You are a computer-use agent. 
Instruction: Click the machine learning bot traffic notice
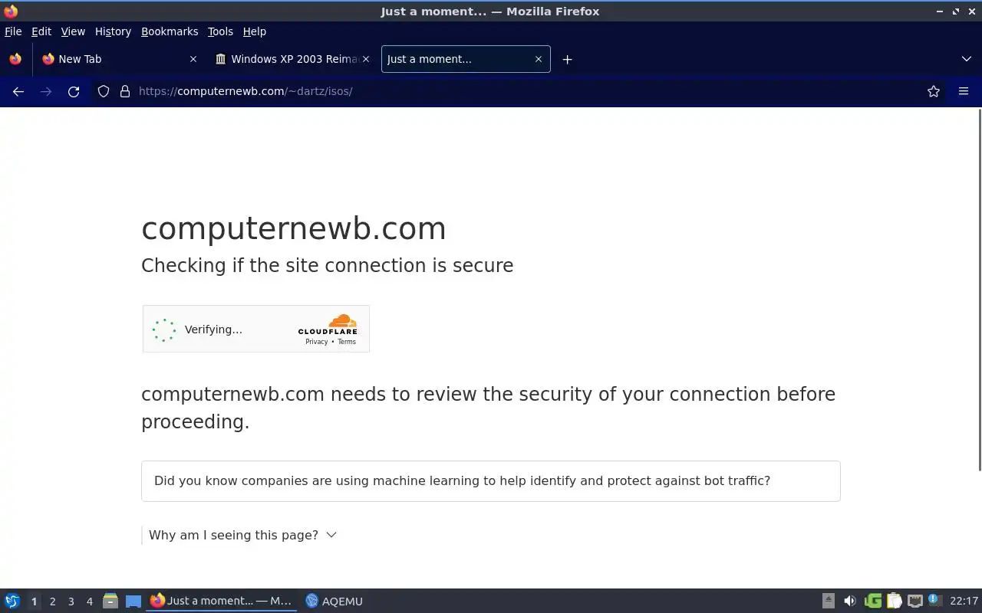click(491, 481)
